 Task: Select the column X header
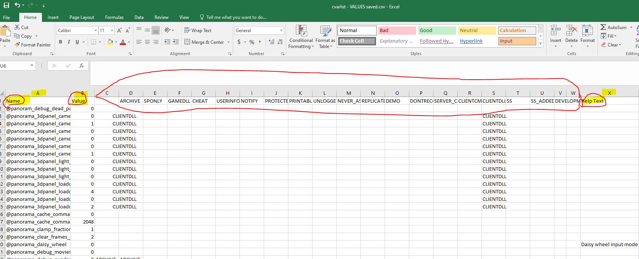coord(609,93)
